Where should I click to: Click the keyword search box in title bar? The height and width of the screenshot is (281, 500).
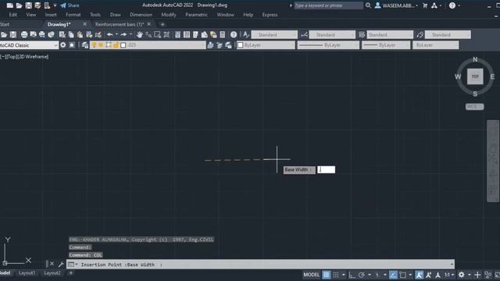pyautogui.click(x=328, y=5)
